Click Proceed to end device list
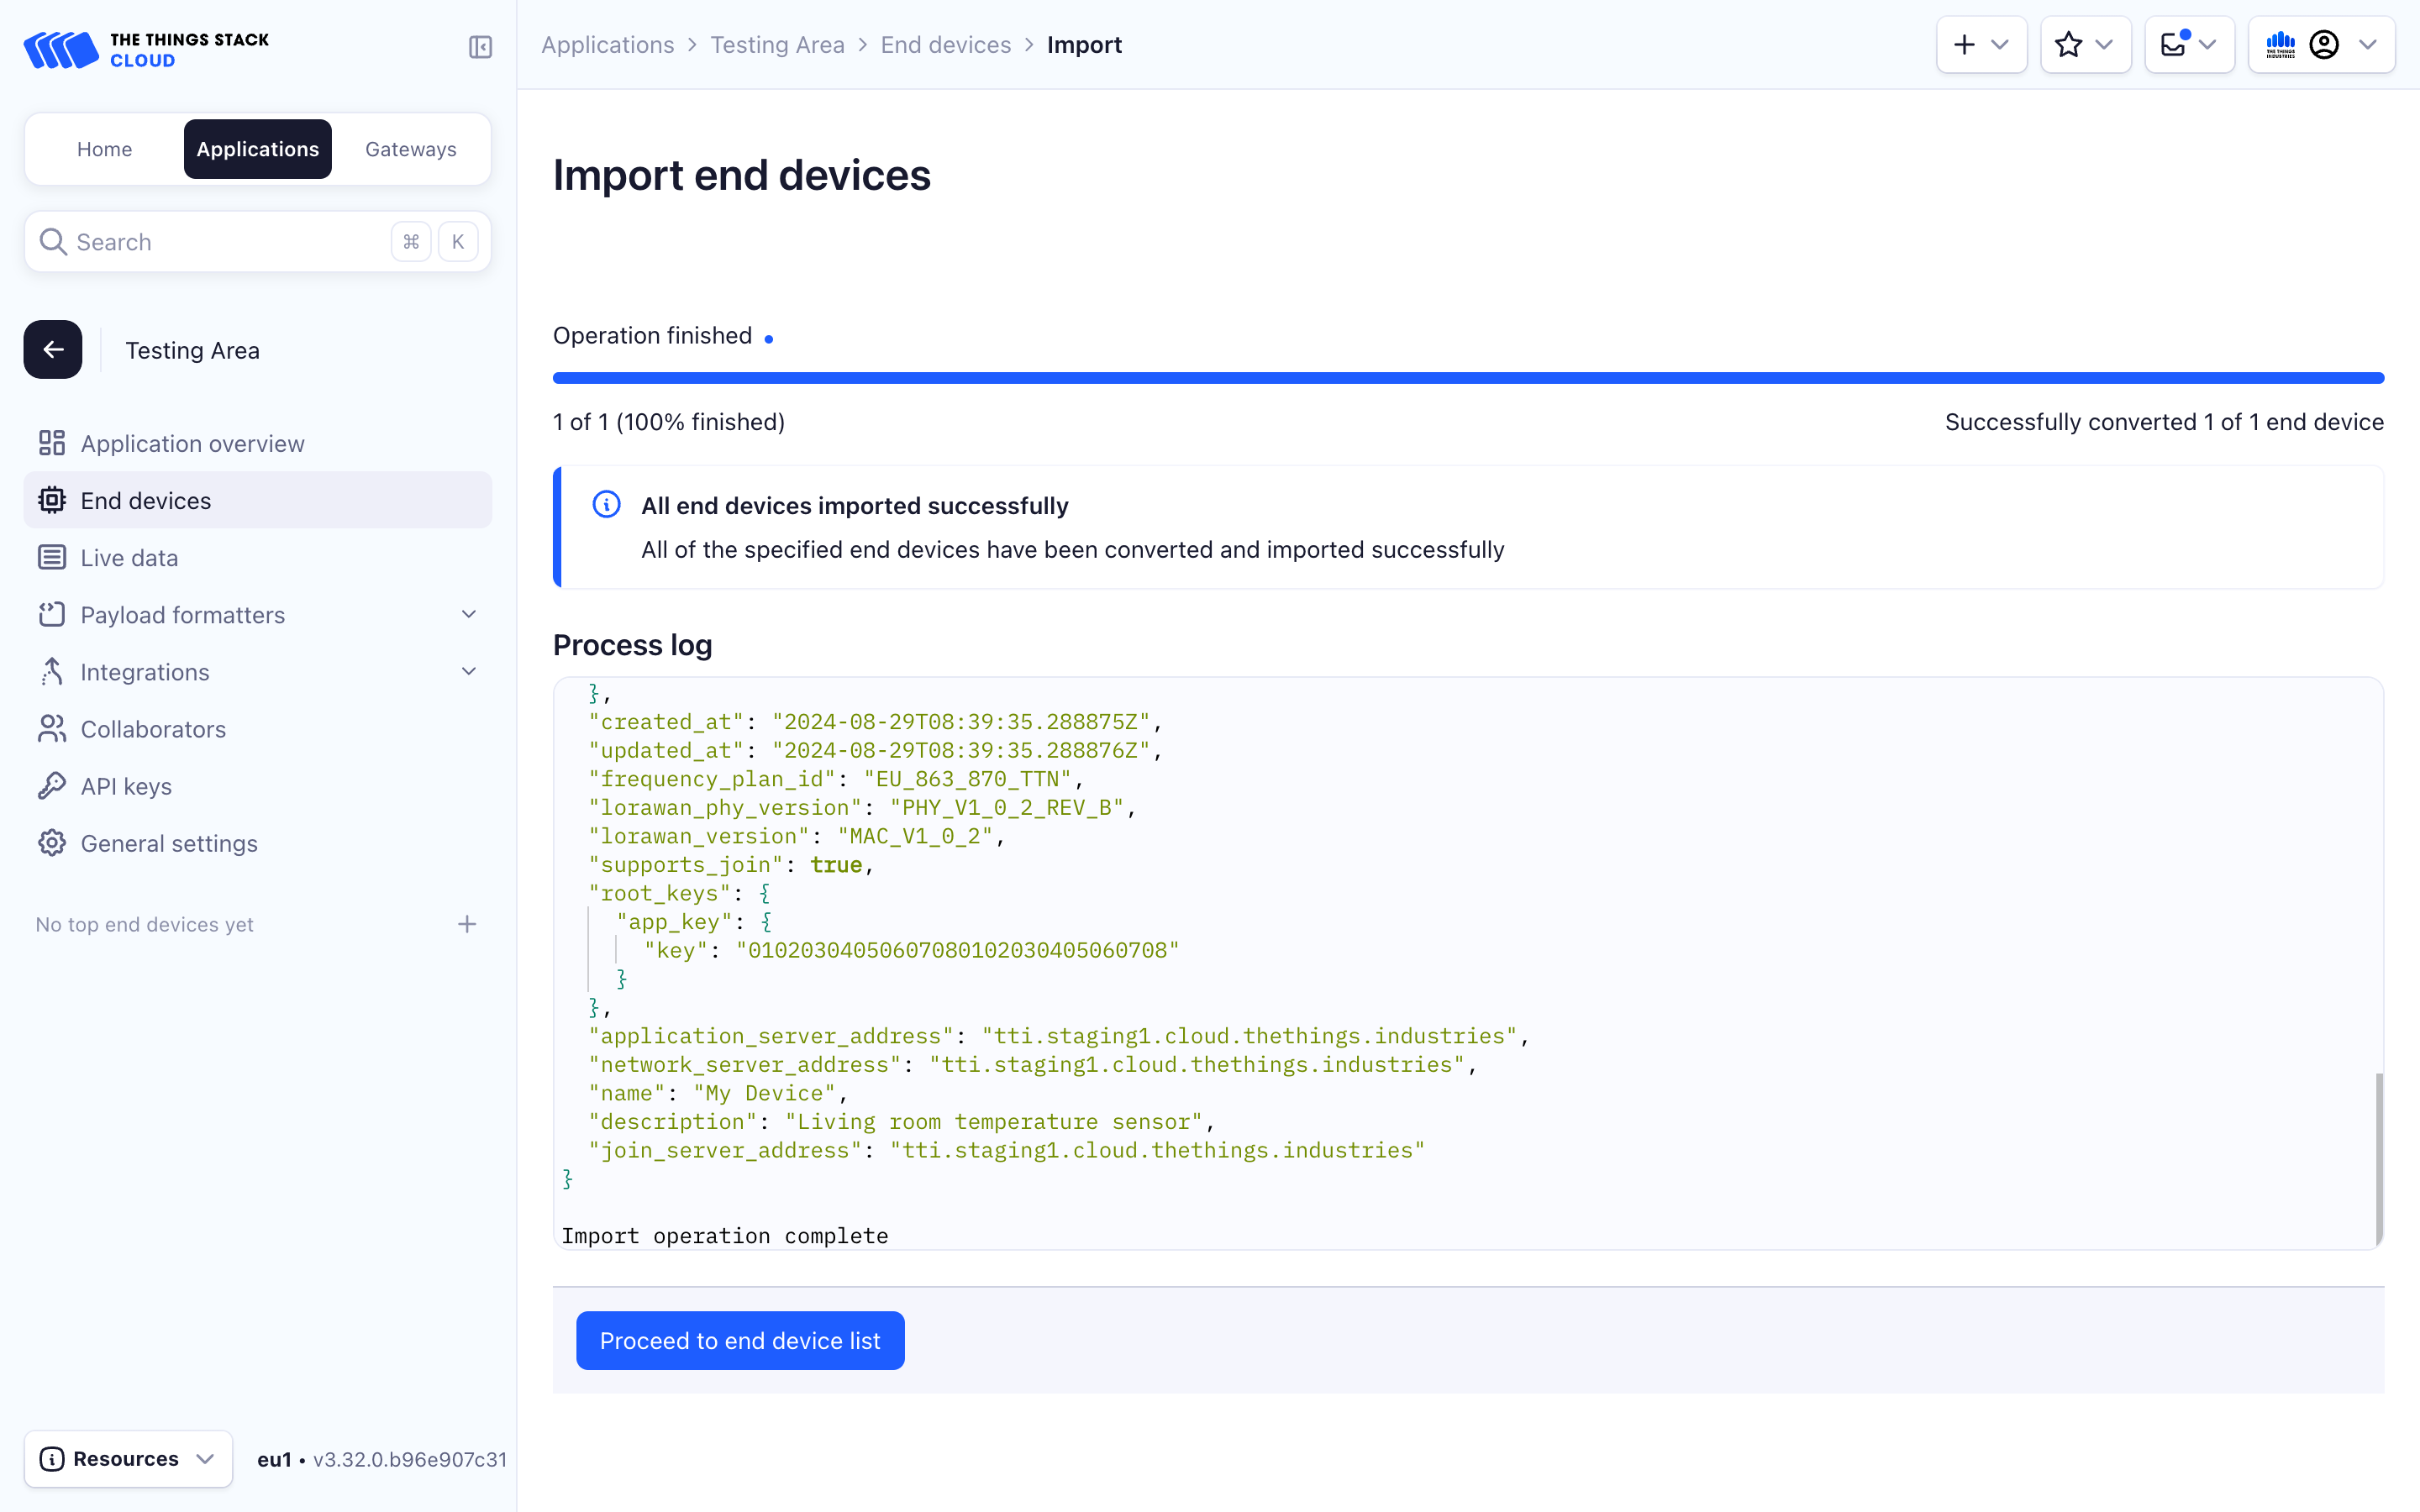 point(740,1340)
